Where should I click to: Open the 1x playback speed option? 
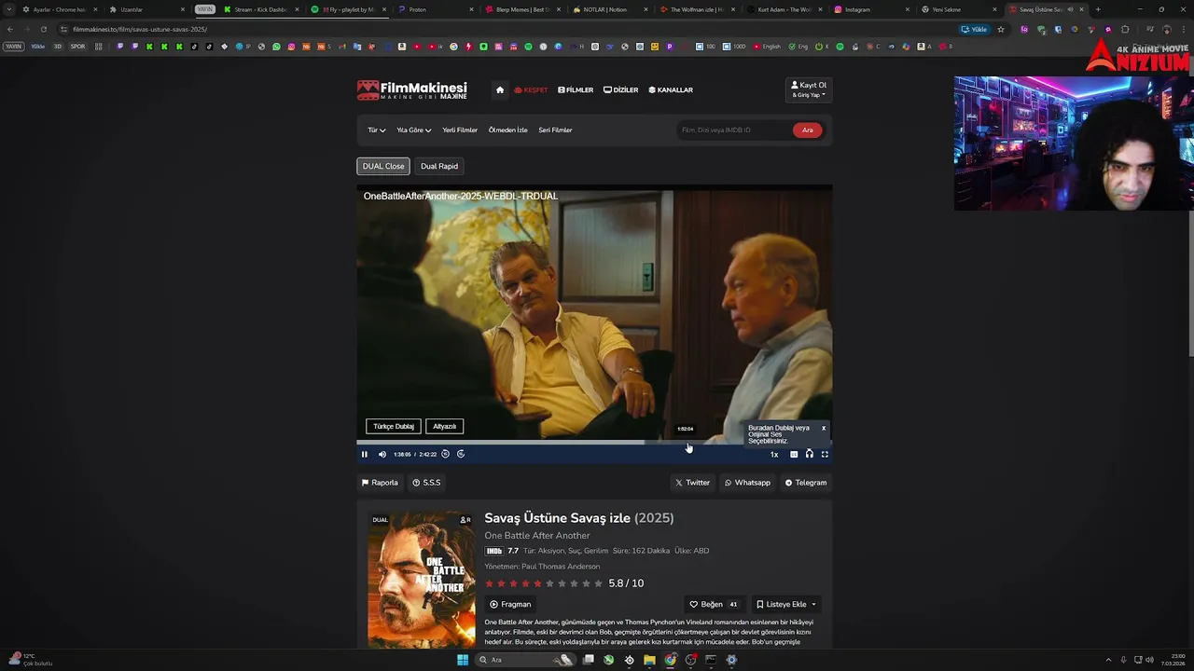pyautogui.click(x=774, y=455)
